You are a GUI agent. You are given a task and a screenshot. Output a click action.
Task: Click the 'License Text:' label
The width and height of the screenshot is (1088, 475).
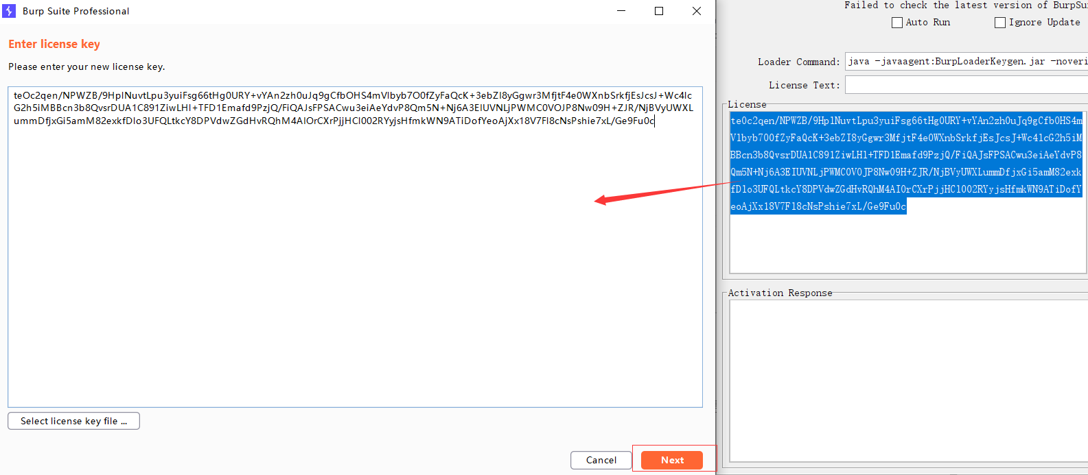click(x=805, y=85)
